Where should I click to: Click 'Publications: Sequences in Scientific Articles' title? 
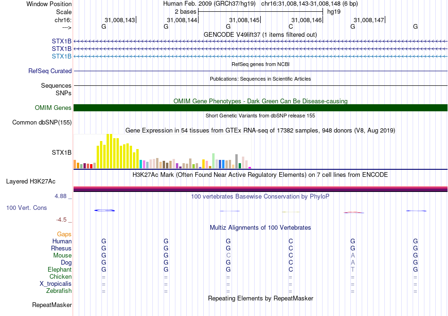click(x=260, y=79)
